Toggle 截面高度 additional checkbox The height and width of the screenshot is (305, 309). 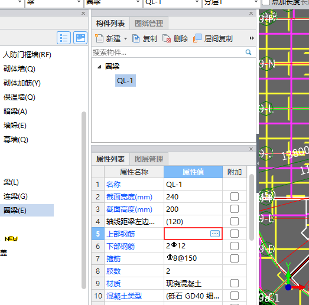(235, 209)
